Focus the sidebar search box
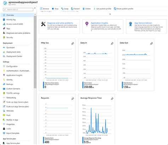 click(x=18, y=10)
